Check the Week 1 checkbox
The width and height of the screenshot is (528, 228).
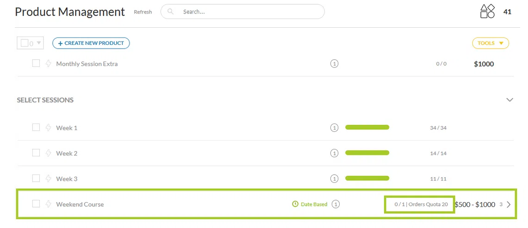(36, 127)
